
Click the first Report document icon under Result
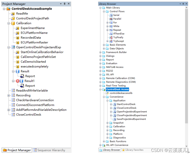click(x=22, y=76)
